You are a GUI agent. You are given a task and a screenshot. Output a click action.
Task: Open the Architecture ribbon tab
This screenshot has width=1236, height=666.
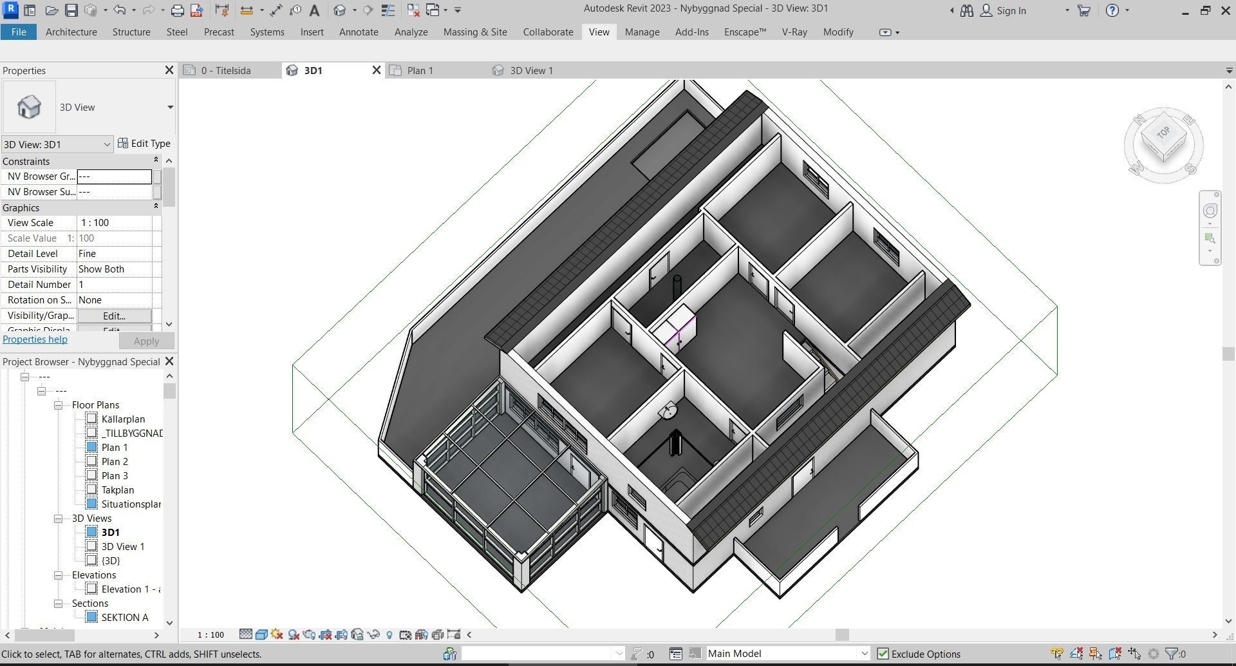tap(71, 32)
